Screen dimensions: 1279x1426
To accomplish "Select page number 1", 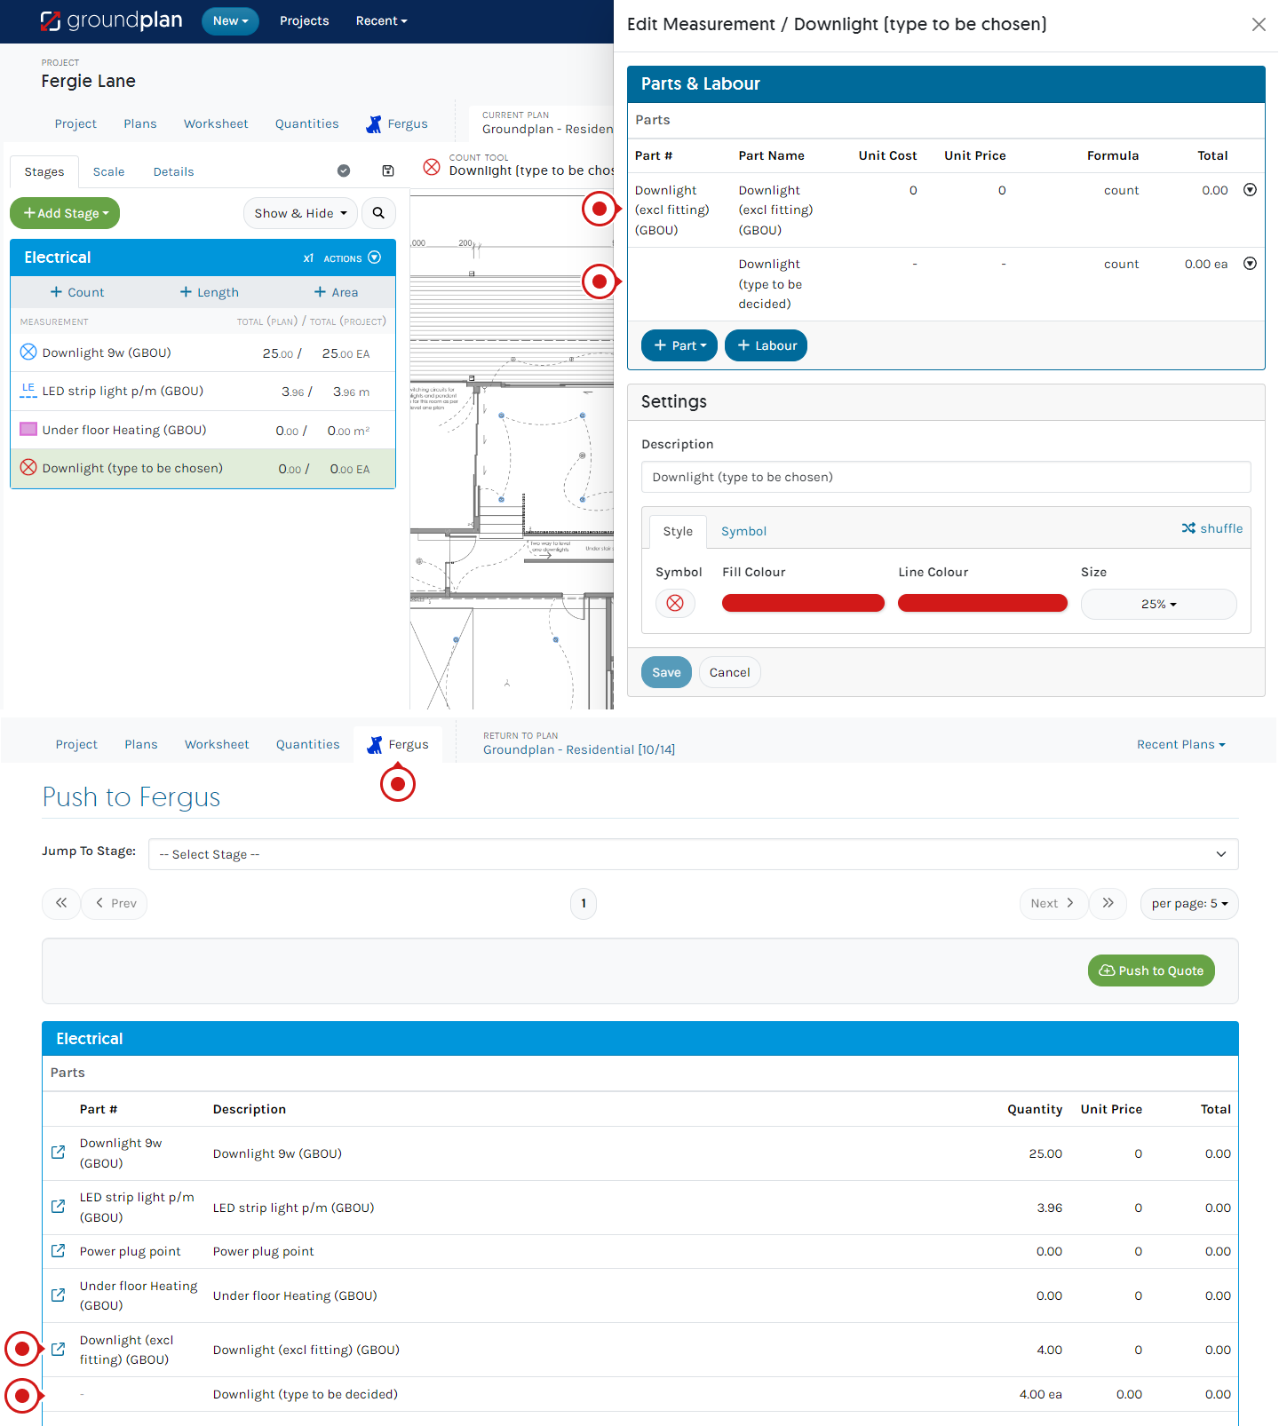I will coord(584,903).
